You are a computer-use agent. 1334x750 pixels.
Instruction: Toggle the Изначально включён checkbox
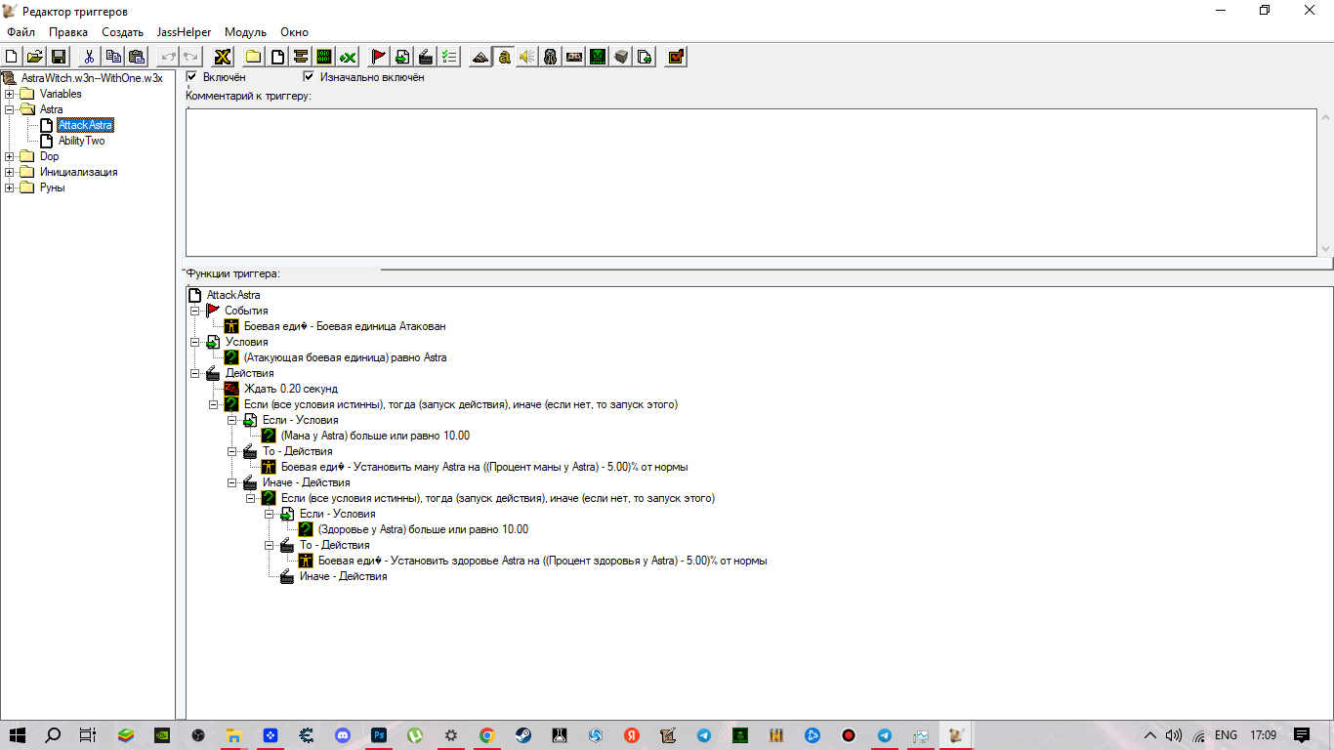pos(310,77)
